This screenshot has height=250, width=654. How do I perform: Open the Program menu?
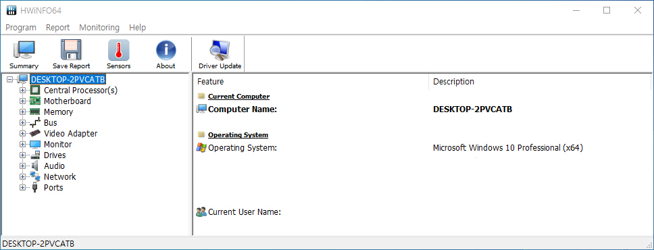(21, 28)
